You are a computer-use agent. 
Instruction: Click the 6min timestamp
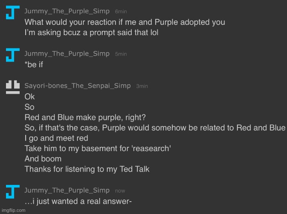(x=121, y=12)
